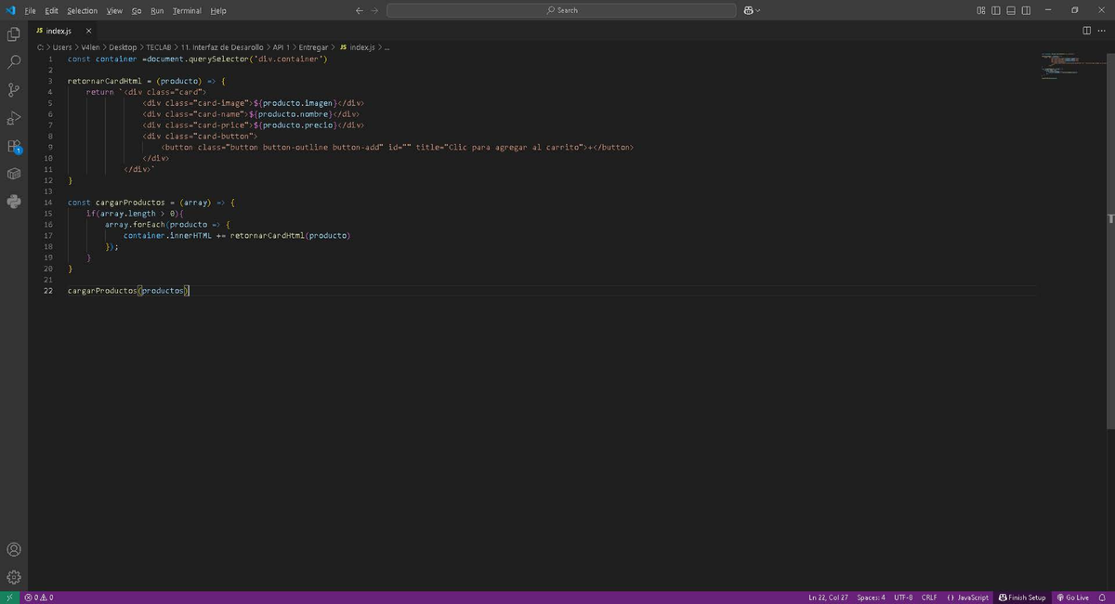The image size is (1115, 604).
Task: Open the errors and warnings indicator
Action: tap(39, 597)
